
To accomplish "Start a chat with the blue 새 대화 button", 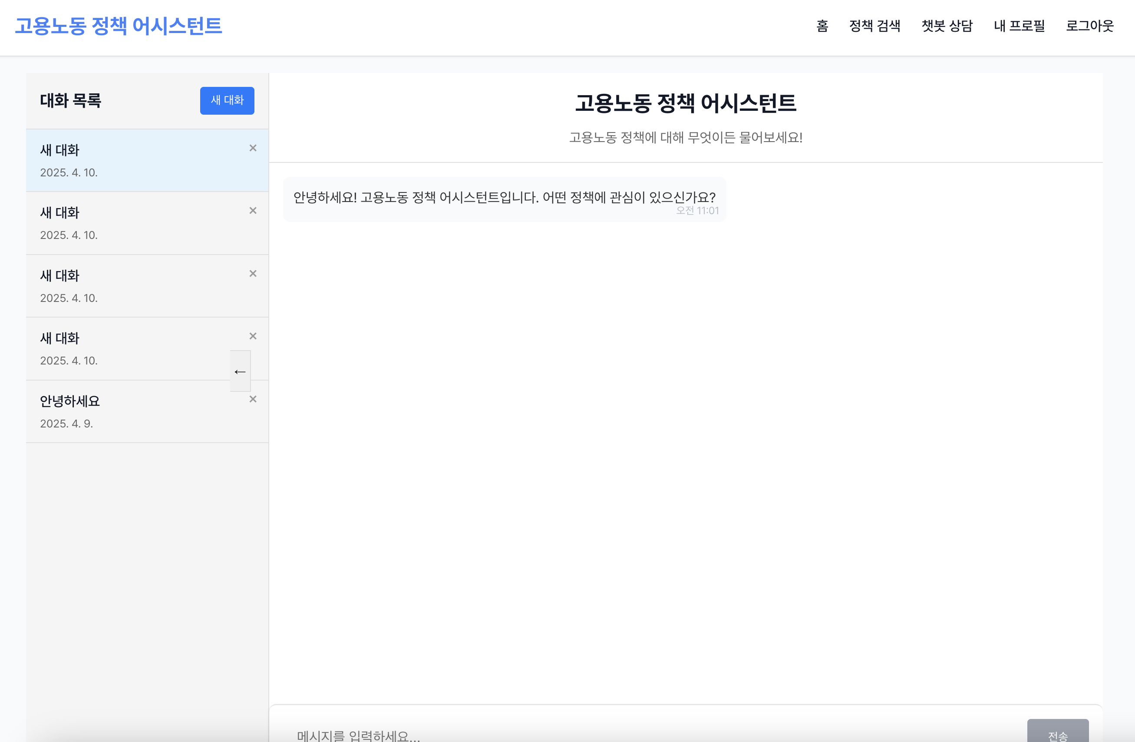I will point(227,100).
